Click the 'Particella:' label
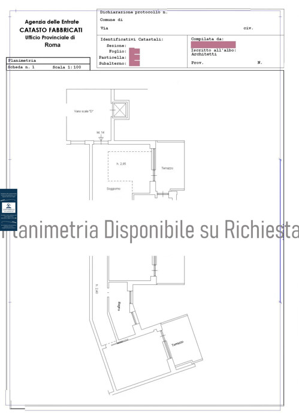 tap(113, 58)
